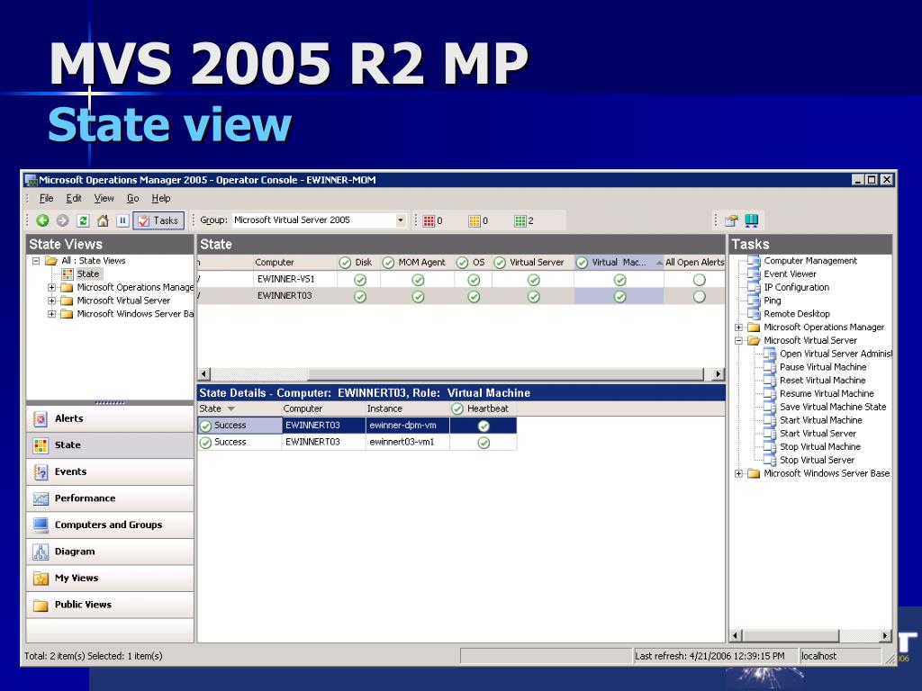
Task: Run the IP Configuration task
Action: pos(796,287)
